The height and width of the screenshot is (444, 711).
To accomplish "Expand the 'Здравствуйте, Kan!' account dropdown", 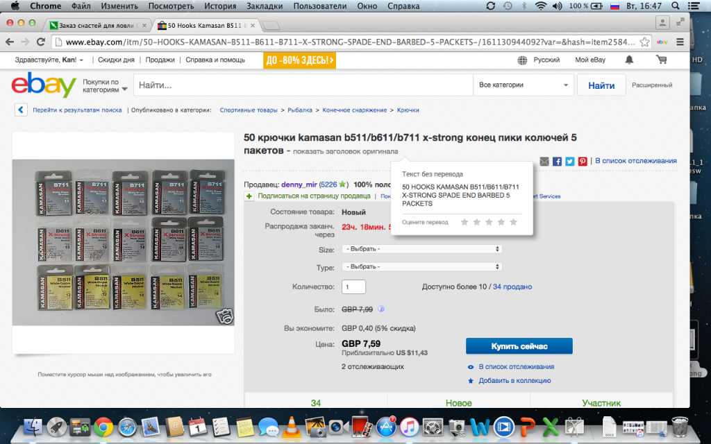I will point(49,60).
